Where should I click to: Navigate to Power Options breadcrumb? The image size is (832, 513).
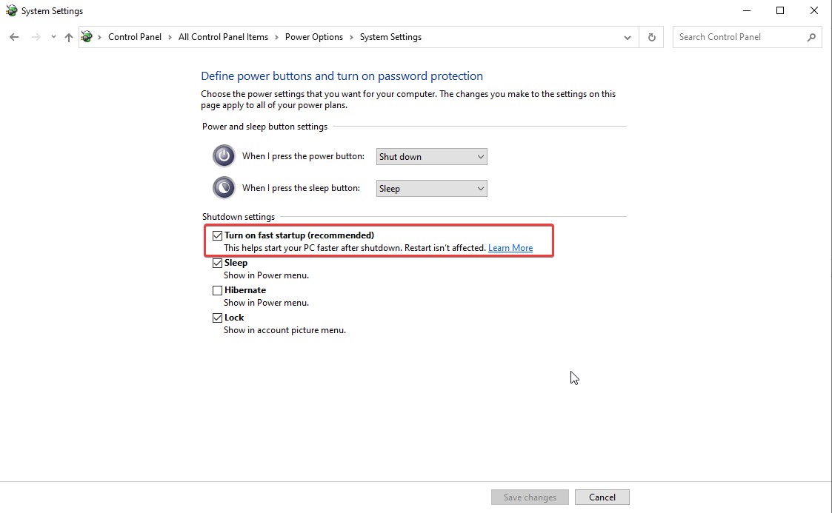click(x=314, y=36)
